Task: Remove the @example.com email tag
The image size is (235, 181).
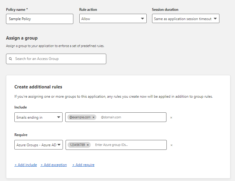Action: [93, 117]
